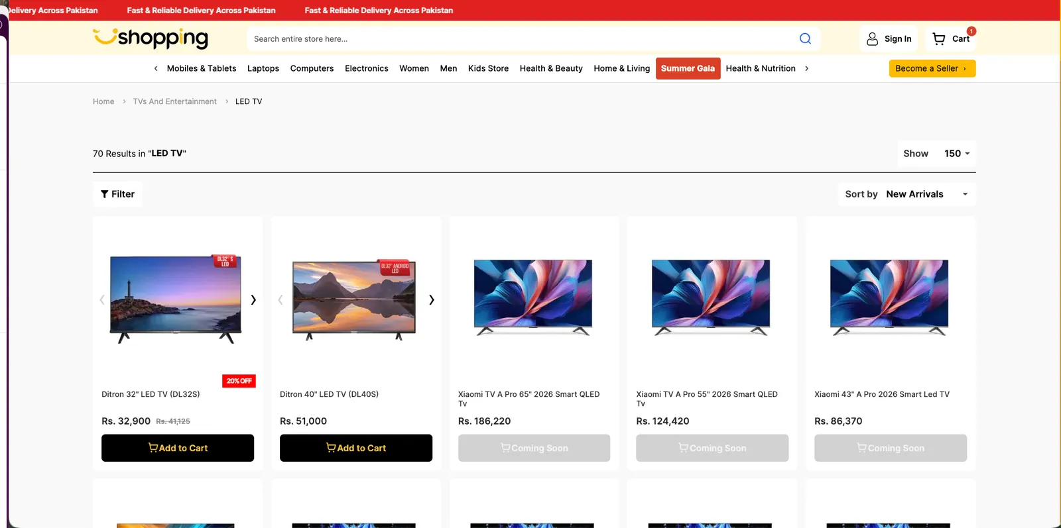Click the Sign In user icon
This screenshot has height=528, width=1061.
(x=873, y=39)
